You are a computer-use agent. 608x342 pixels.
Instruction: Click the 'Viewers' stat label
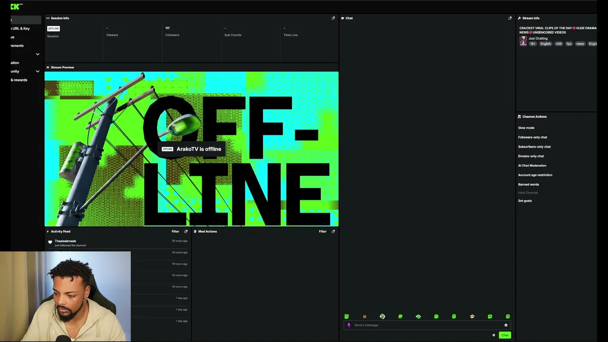pos(112,35)
